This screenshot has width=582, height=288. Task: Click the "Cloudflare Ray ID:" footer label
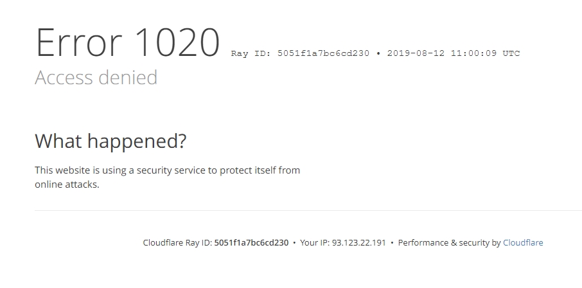click(x=177, y=243)
